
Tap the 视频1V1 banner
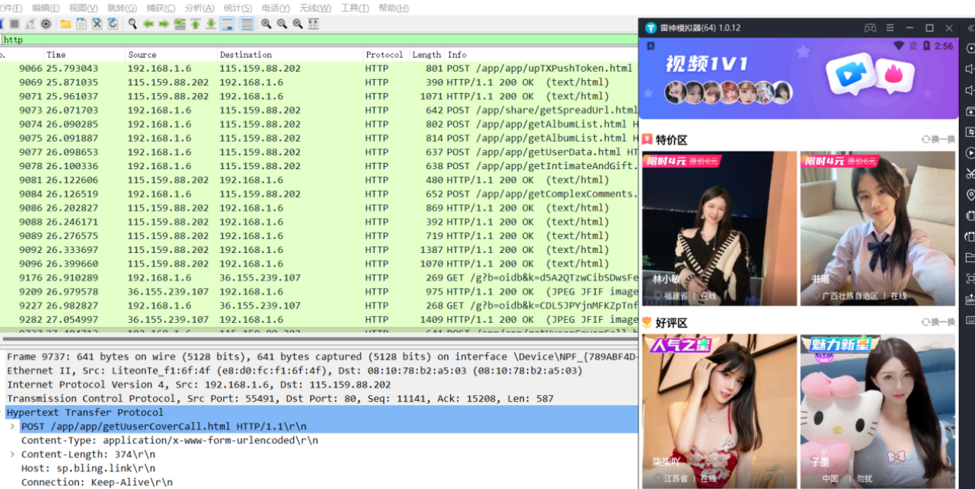click(x=798, y=78)
